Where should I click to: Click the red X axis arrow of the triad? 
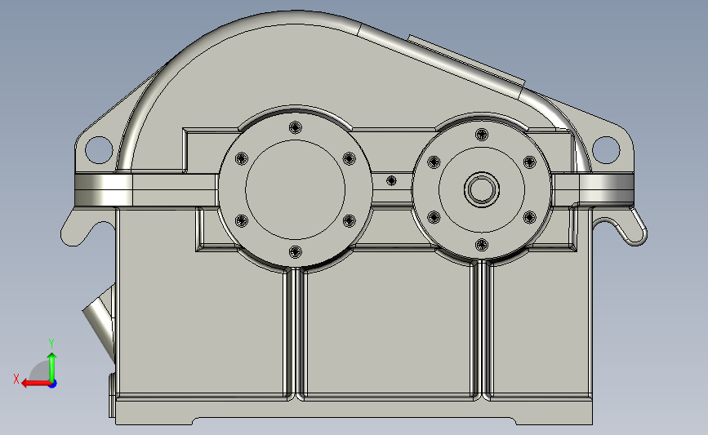(35, 383)
